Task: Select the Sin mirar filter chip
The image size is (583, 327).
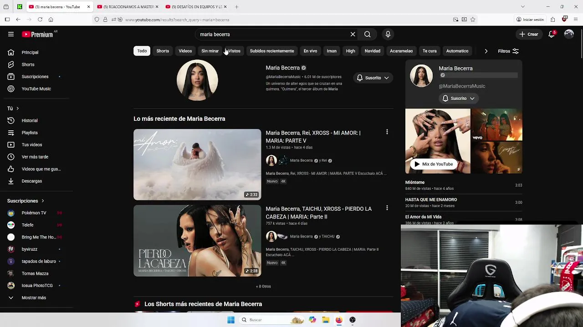Action: [210, 51]
